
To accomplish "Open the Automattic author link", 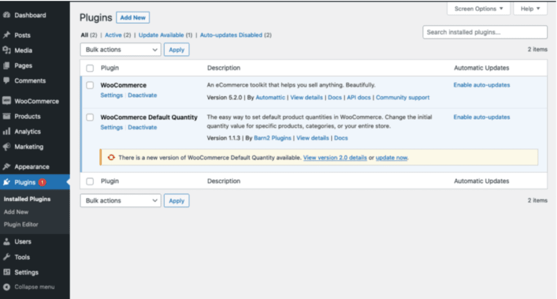I will click(x=270, y=97).
